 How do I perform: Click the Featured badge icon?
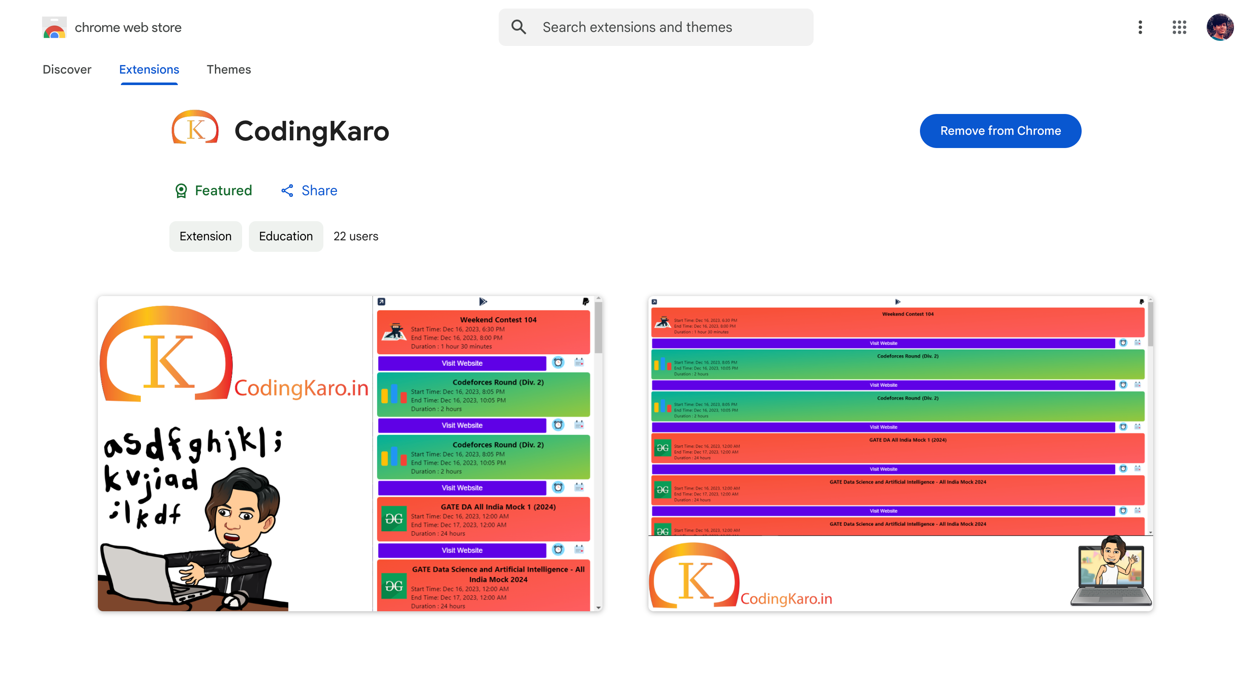point(182,191)
